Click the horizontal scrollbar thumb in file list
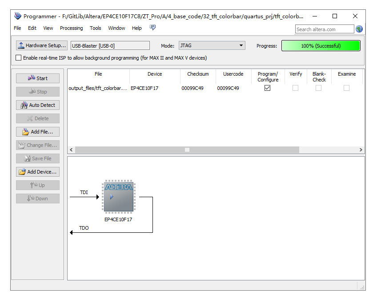Screen dimensions: 377x300 187,150
